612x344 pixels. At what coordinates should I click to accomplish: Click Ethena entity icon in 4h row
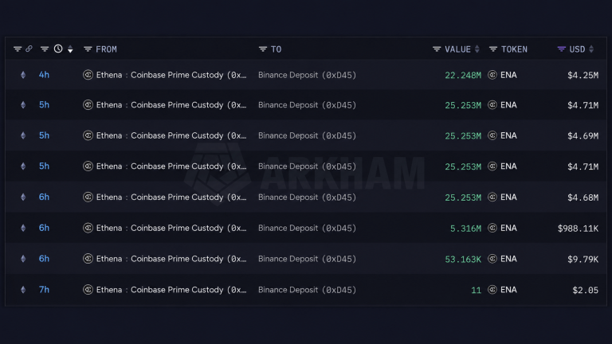click(x=88, y=75)
